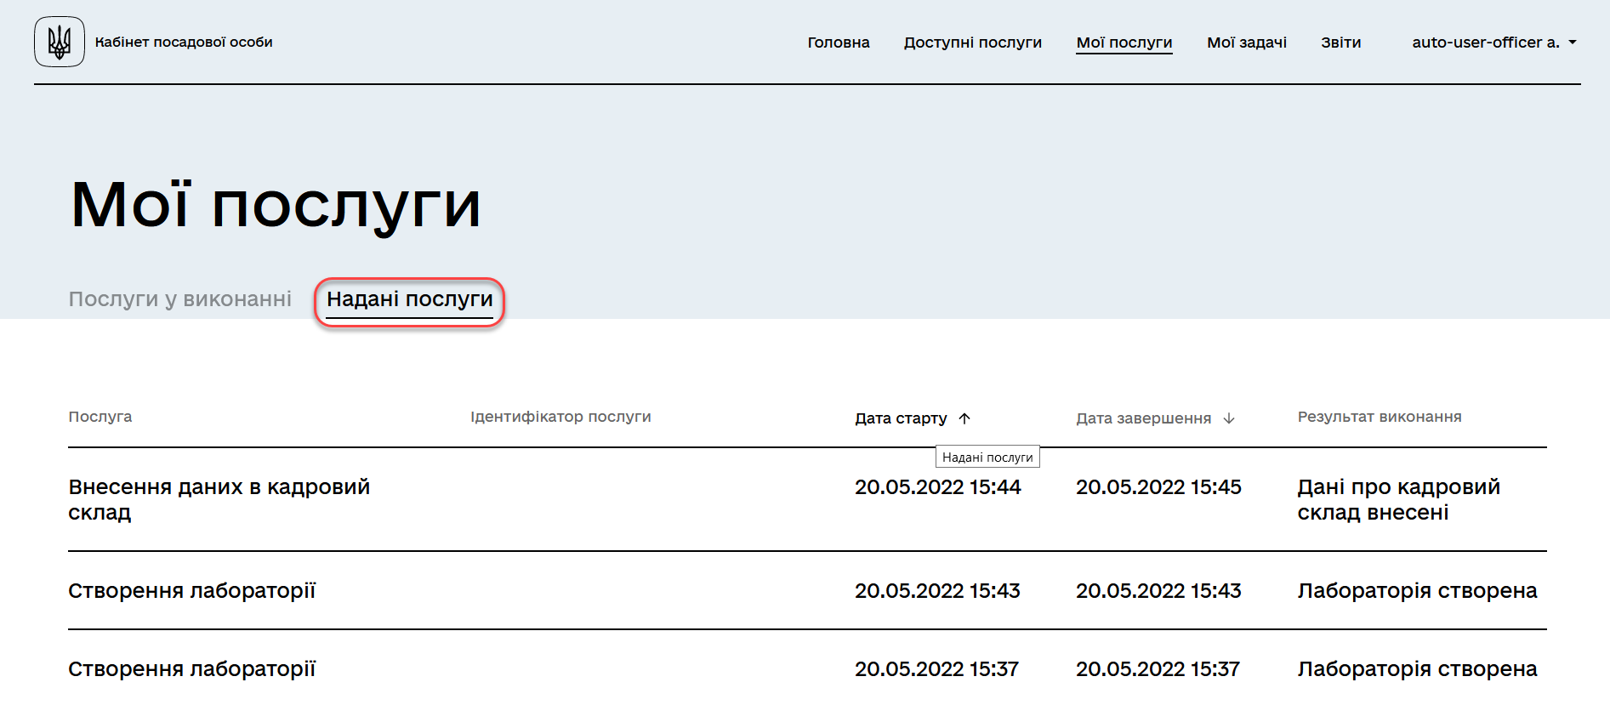Click the result Дані про кадровий склад внесені

tap(1399, 500)
